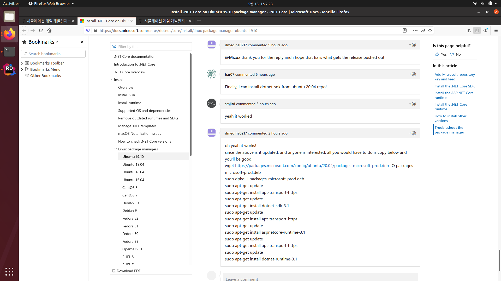The image size is (501, 281).
Task: Collapse the Linux package managers section
Action: (x=116, y=149)
